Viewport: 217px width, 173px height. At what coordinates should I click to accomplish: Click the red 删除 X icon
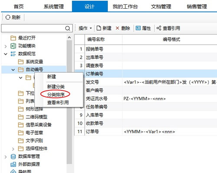pos(117,28)
